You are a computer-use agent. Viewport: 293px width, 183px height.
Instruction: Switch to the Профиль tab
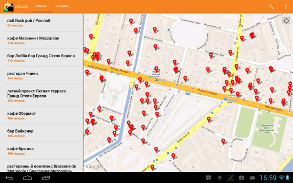pos(62,6)
